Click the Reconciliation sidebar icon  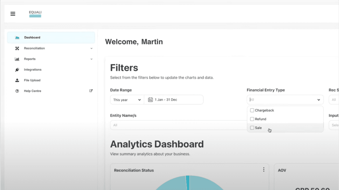pyautogui.click(x=17, y=48)
